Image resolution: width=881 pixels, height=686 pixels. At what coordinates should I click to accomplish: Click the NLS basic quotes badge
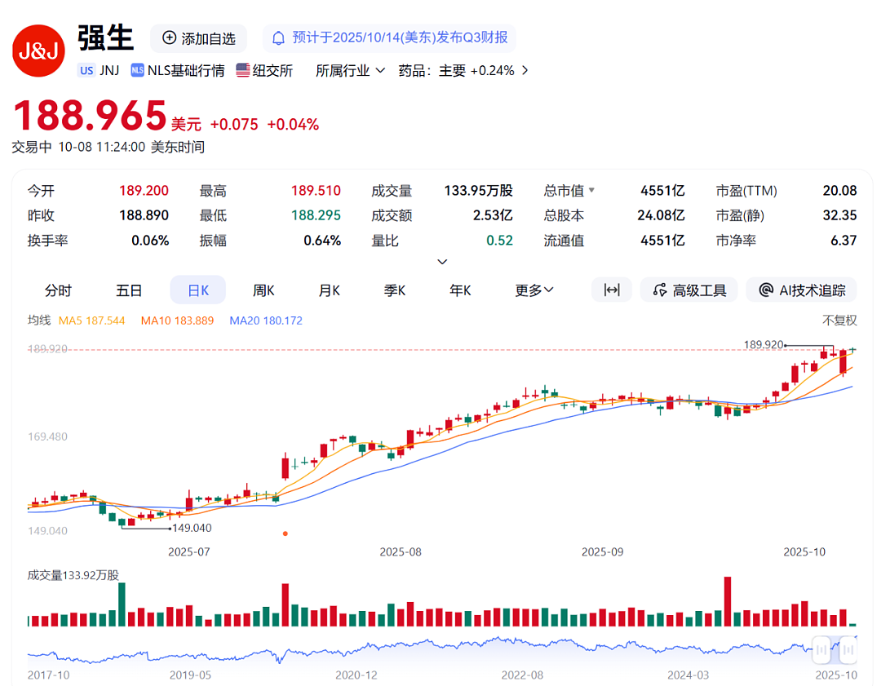pos(137,70)
